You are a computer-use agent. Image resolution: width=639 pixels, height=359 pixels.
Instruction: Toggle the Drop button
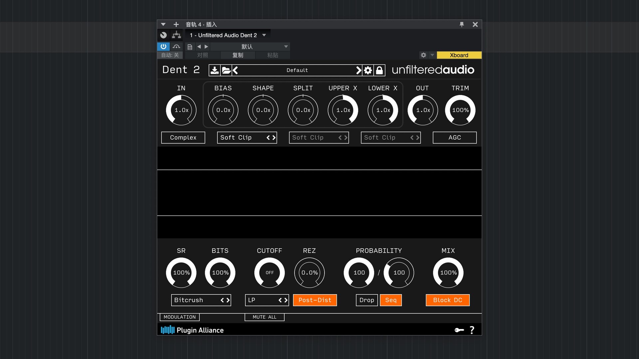coord(367,300)
